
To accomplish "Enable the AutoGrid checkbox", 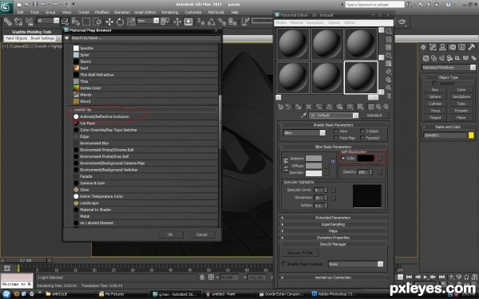I will click(434, 83).
